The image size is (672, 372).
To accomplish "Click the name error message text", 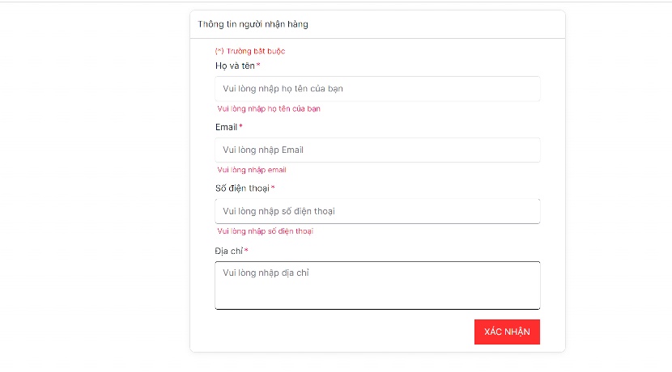I will (x=269, y=108).
